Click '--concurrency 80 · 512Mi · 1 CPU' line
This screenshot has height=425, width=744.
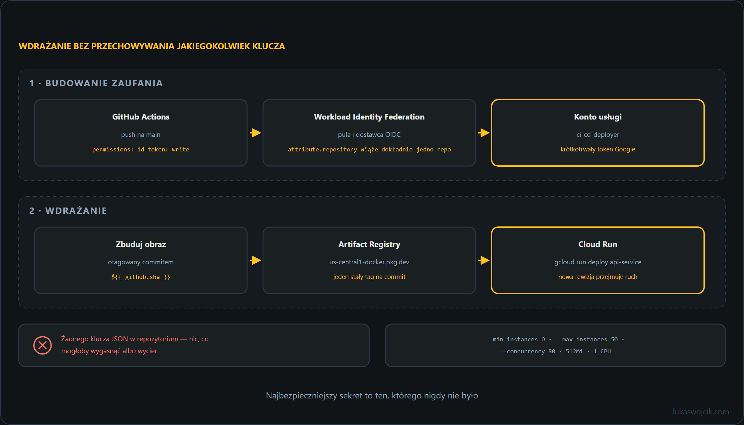coord(555,351)
